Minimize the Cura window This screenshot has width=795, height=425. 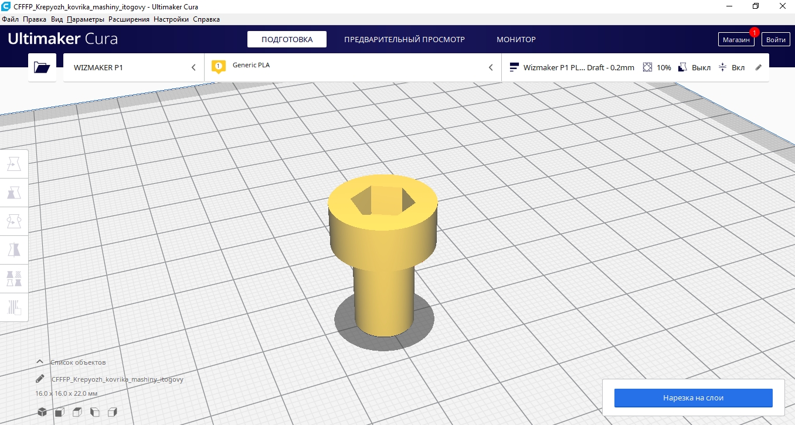point(729,6)
